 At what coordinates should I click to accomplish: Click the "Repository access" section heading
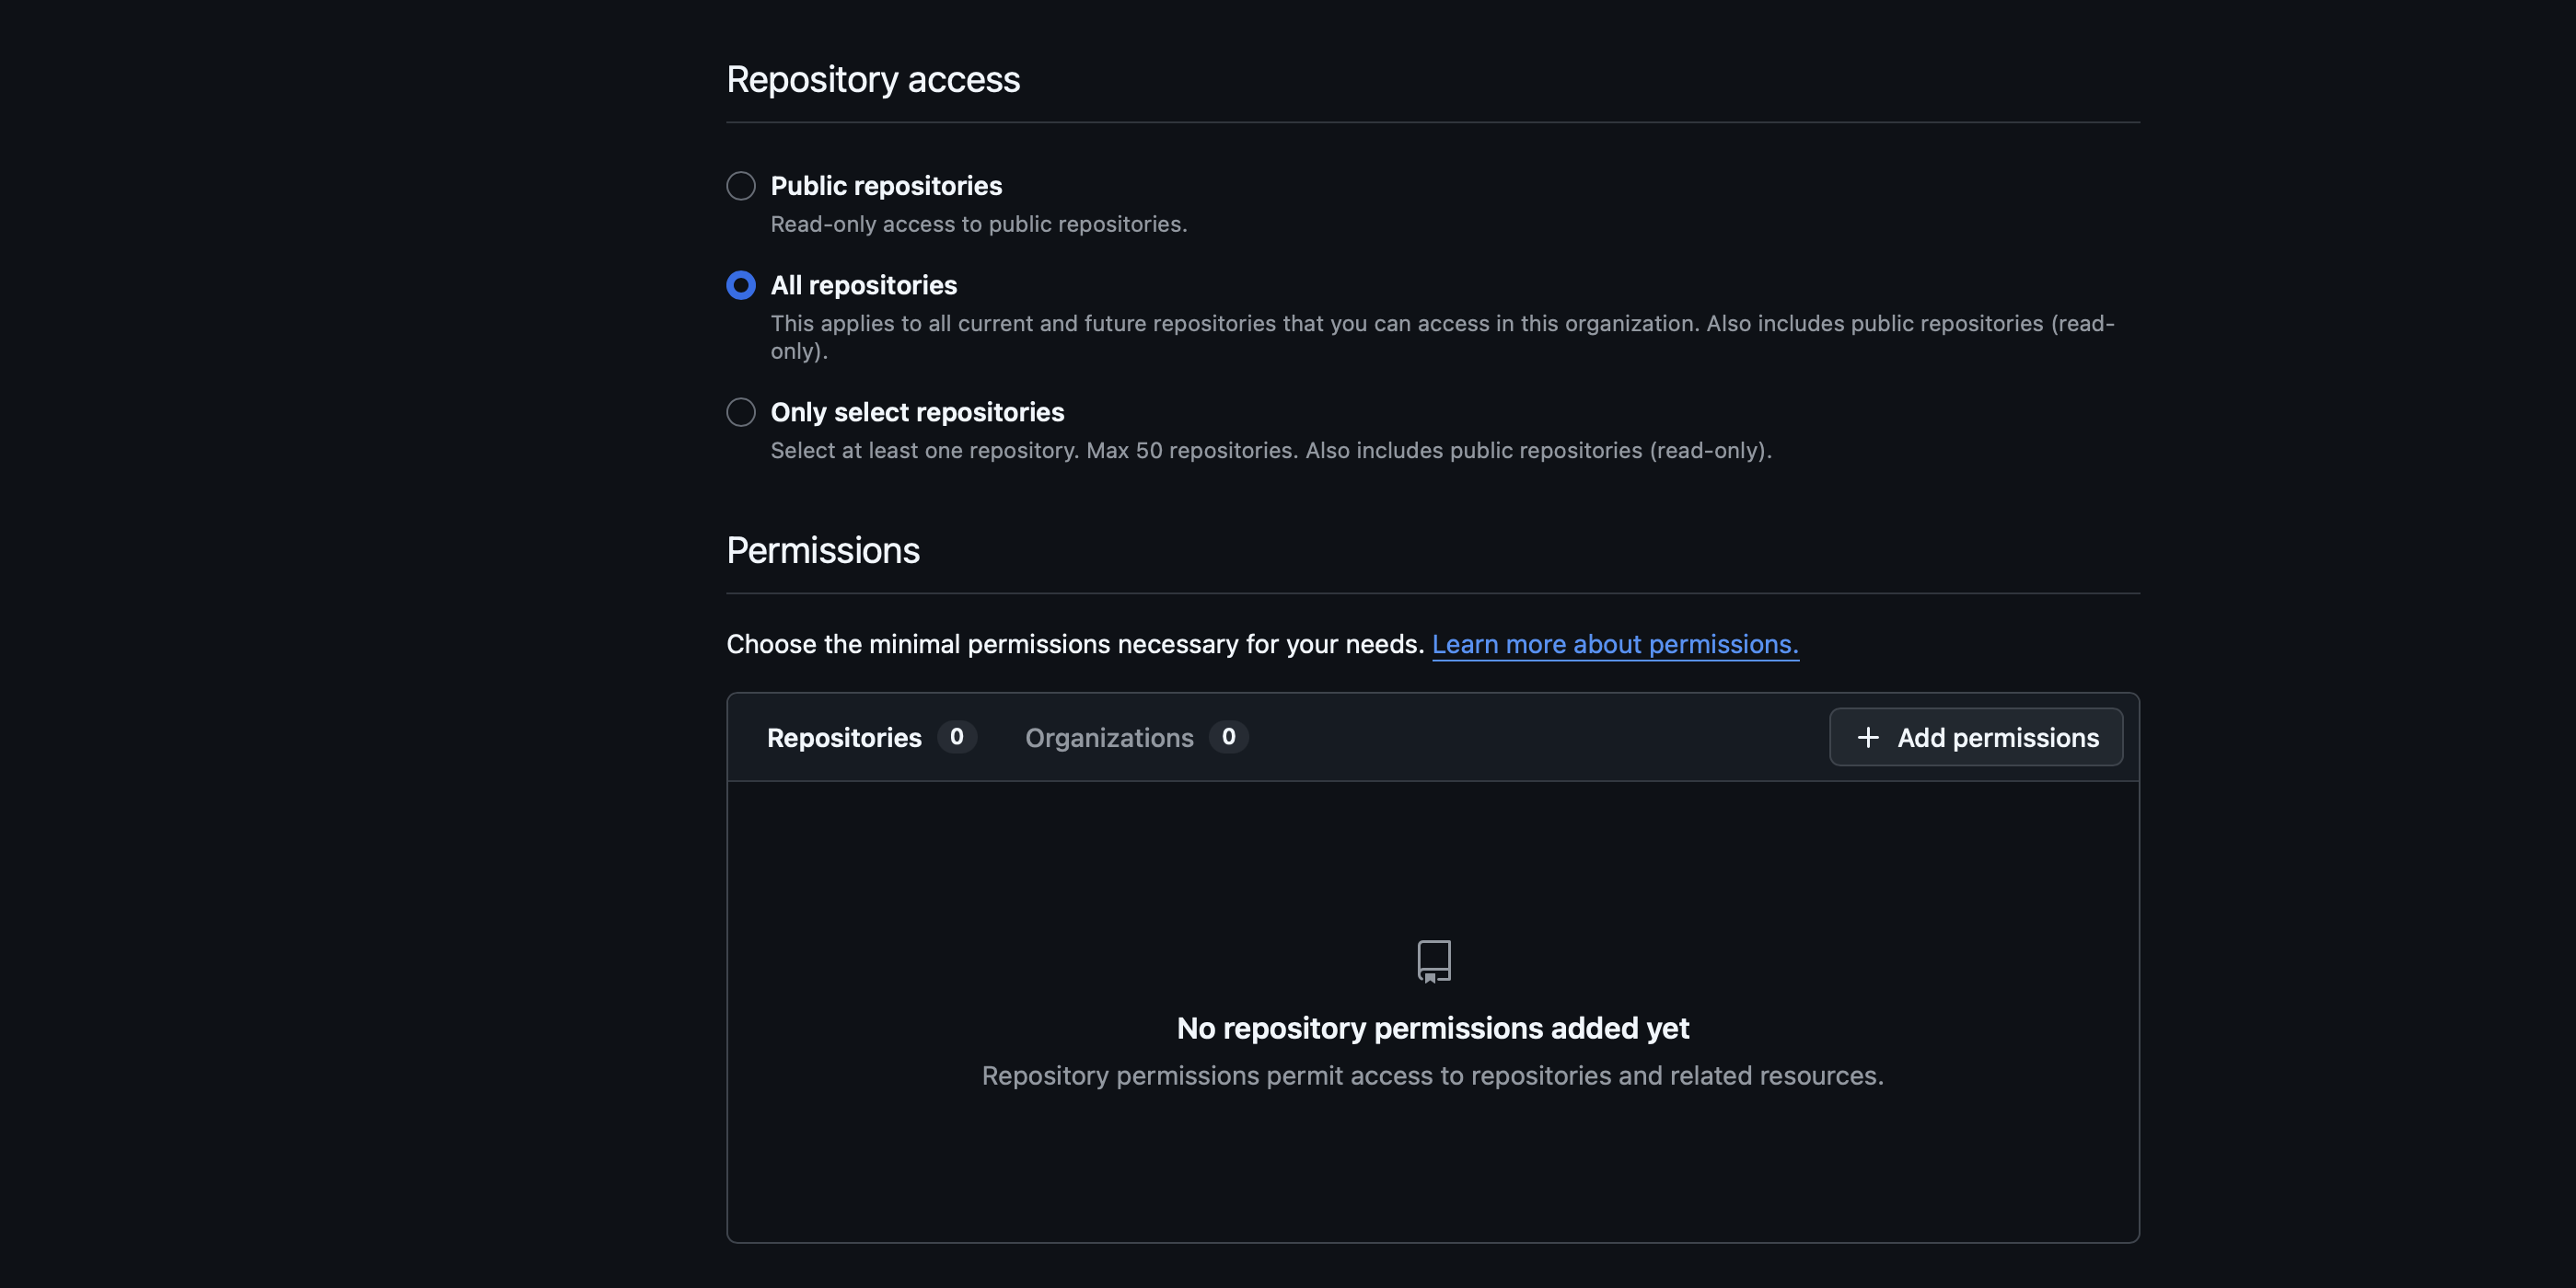[873, 78]
